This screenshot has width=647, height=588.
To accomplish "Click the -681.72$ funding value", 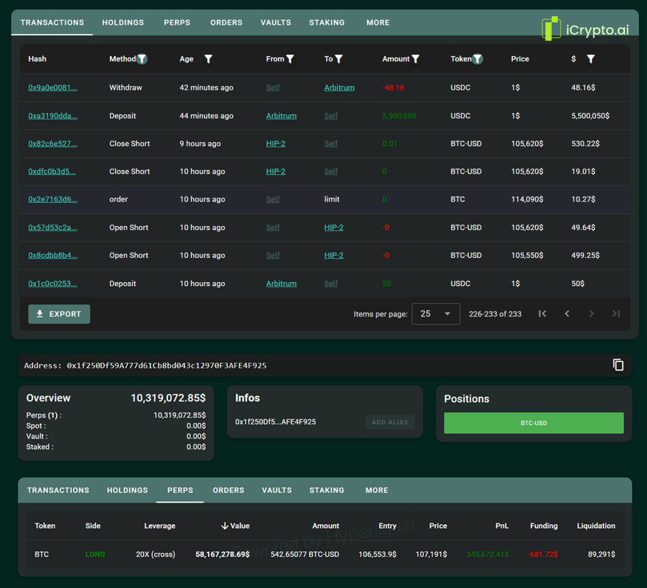I will (x=543, y=555).
